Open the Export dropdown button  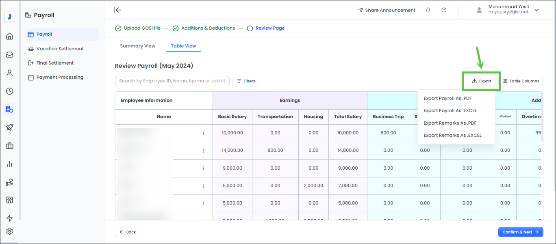482,81
